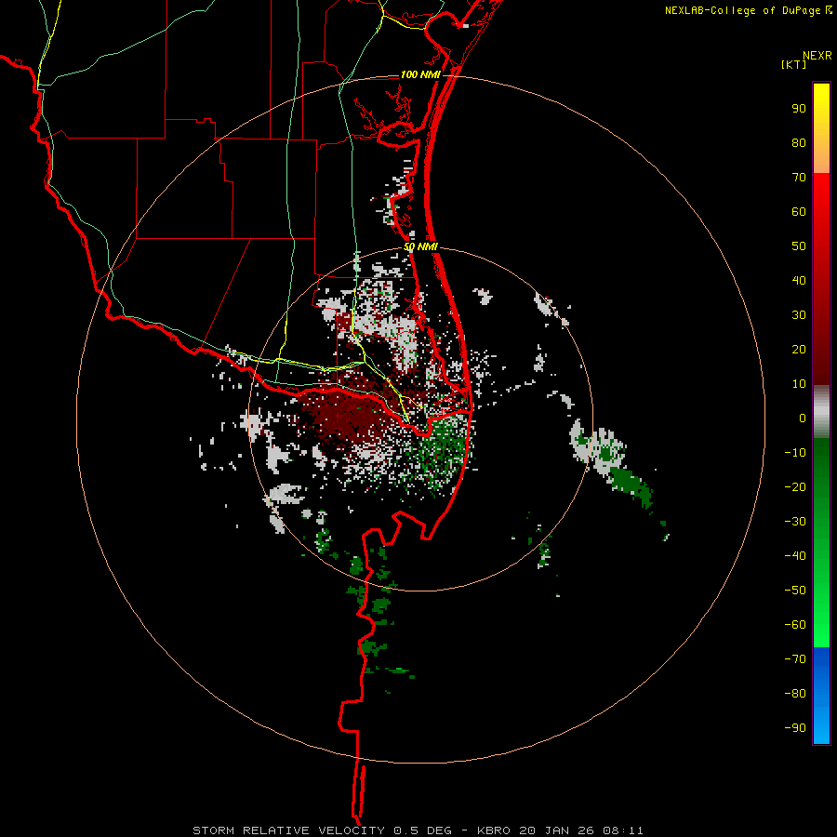Click the blue bottom segment of the color bar
This screenshot has width=837, height=837.
(x=821, y=696)
